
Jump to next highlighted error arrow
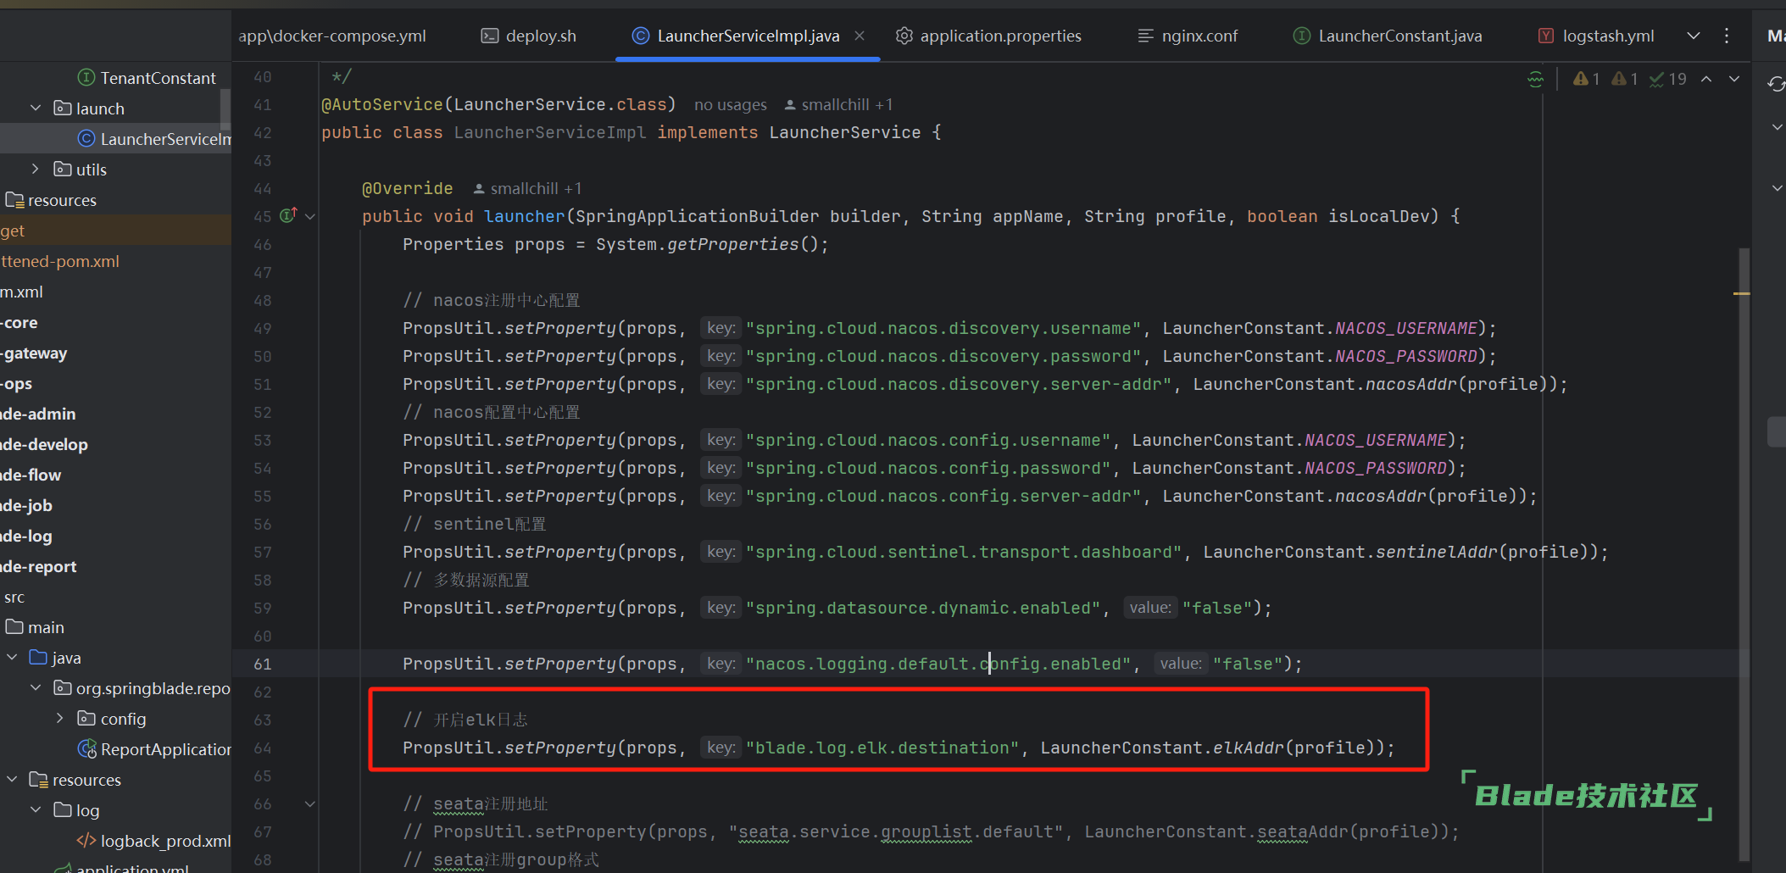tap(1734, 79)
